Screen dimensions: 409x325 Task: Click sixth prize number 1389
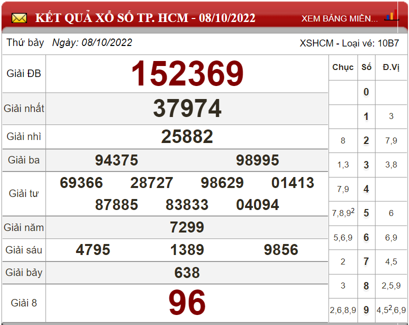coord(187,250)
